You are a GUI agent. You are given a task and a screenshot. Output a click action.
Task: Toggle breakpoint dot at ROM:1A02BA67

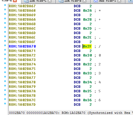(x=5, y=5)
